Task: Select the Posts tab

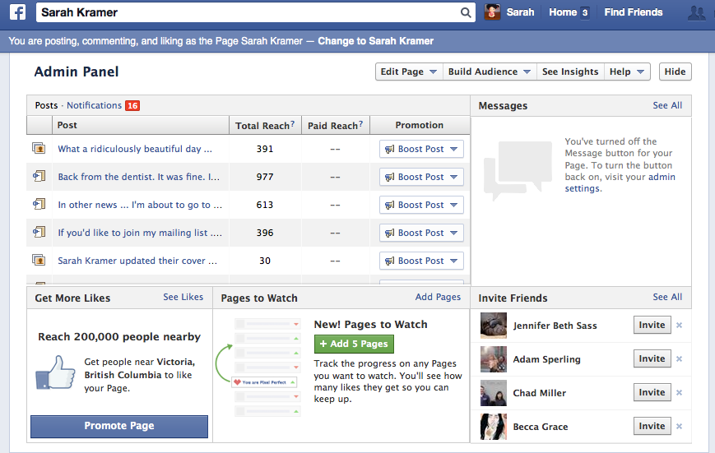Action: (x=47, y=105)
